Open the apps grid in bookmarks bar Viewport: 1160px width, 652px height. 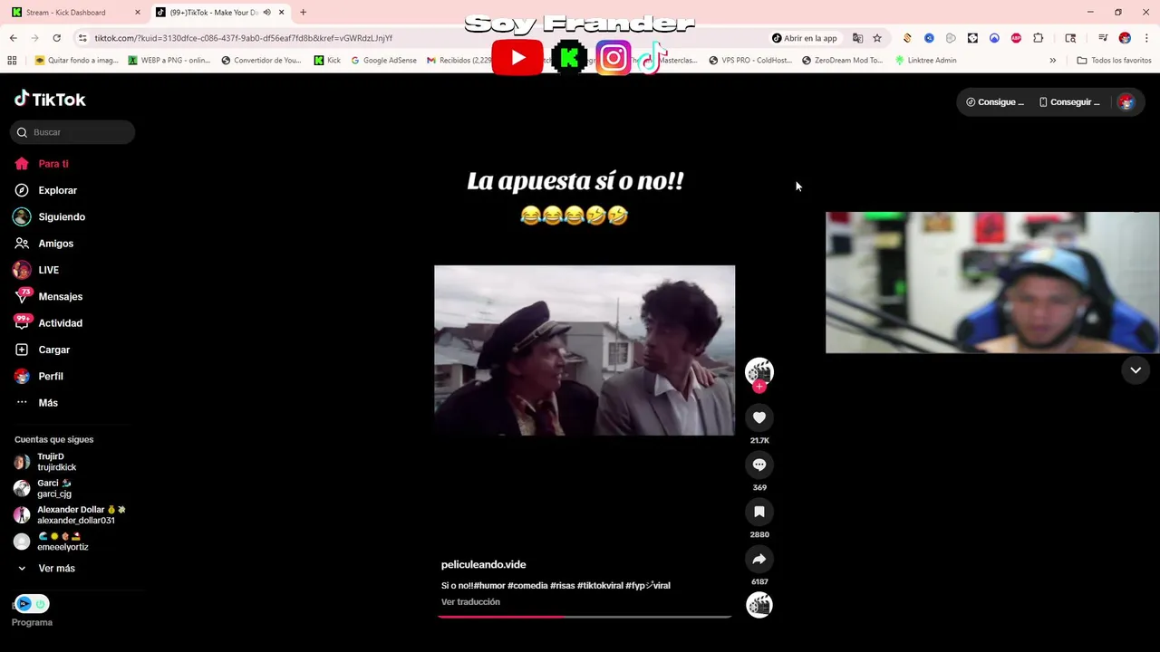[x=12, y=61]
